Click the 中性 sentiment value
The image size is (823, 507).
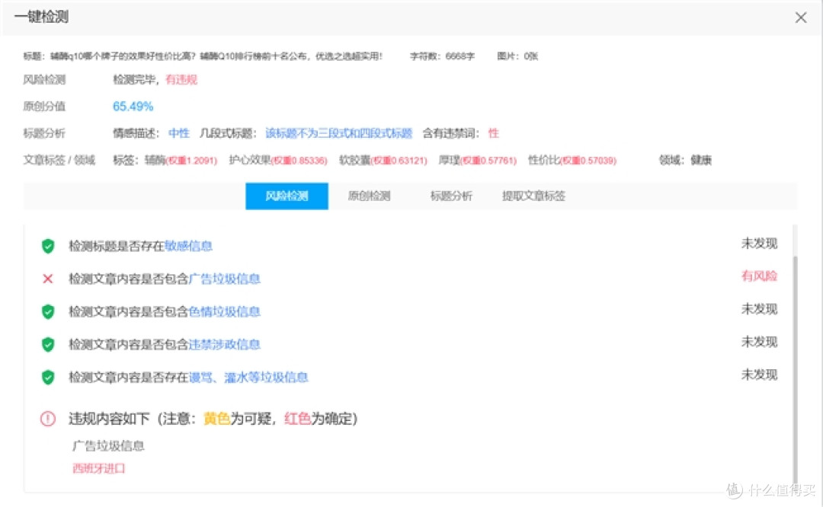pyautogui.click(x=179, y=133)
